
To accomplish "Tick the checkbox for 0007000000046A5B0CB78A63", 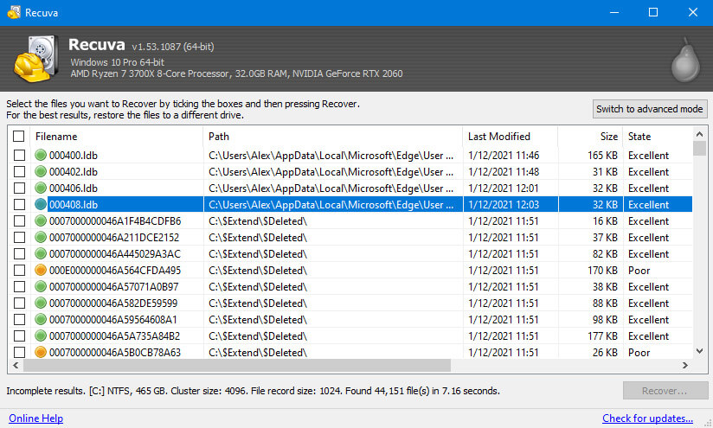I will (x=19, y=352).
